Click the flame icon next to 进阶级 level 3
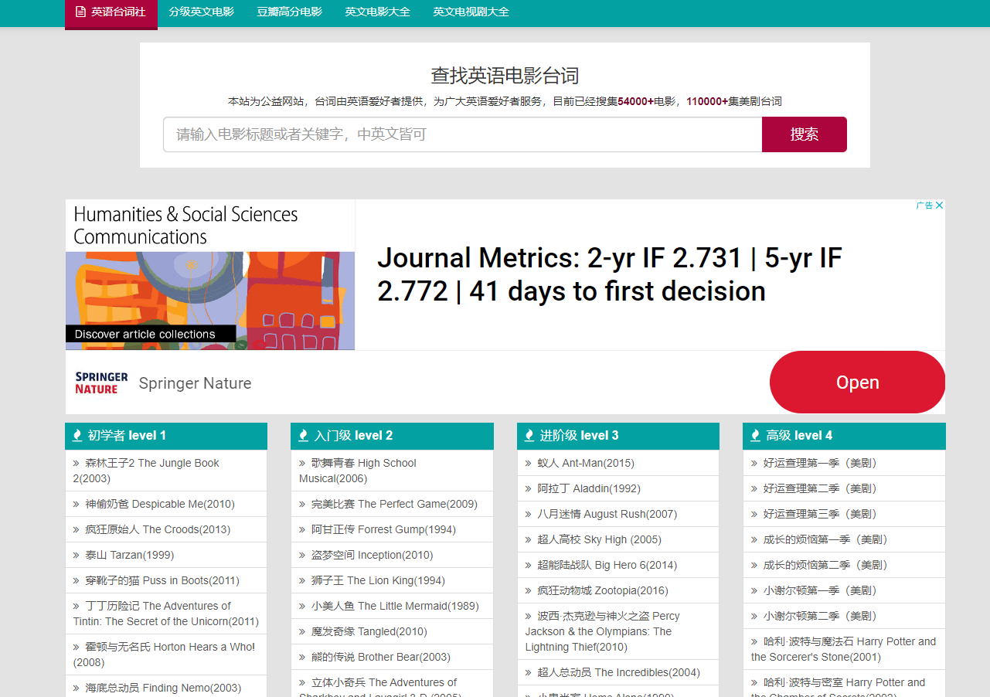Image resolution: width=990 pixels, height=697 pixels. 529,436
